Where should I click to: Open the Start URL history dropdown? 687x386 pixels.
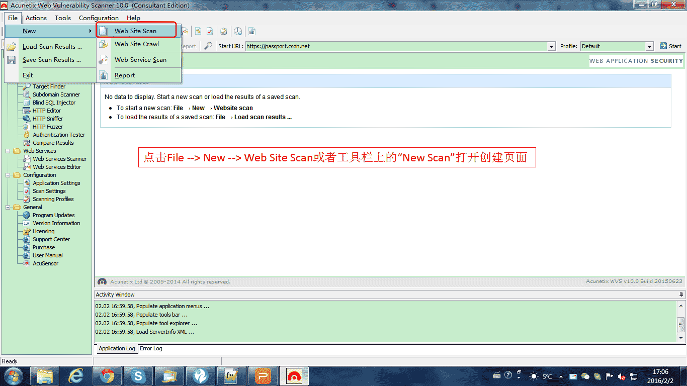point(551,46)
